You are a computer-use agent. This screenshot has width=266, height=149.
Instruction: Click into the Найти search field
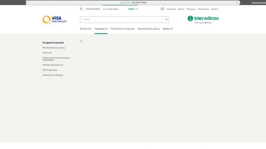[124, 19]
